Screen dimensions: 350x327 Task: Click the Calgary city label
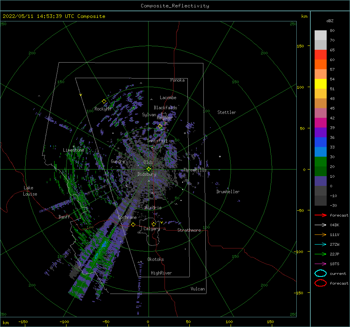click(x=152, y=229)
